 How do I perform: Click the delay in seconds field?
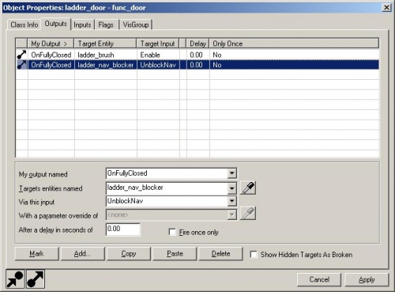tap(123, 229)
